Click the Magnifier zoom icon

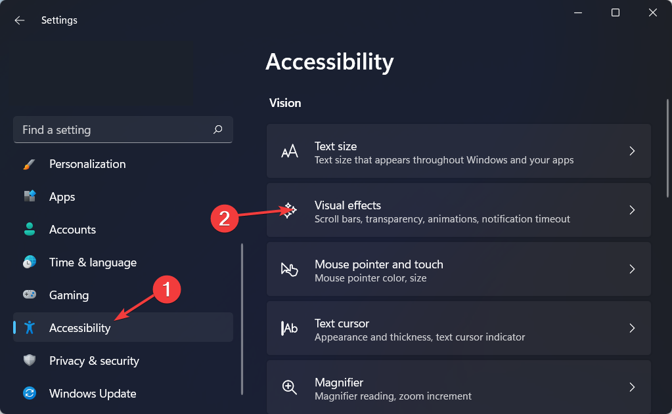289,387
